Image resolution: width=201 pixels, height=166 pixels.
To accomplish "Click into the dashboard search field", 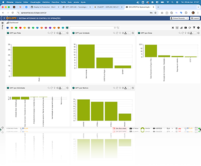I will (x=92, y=28).
